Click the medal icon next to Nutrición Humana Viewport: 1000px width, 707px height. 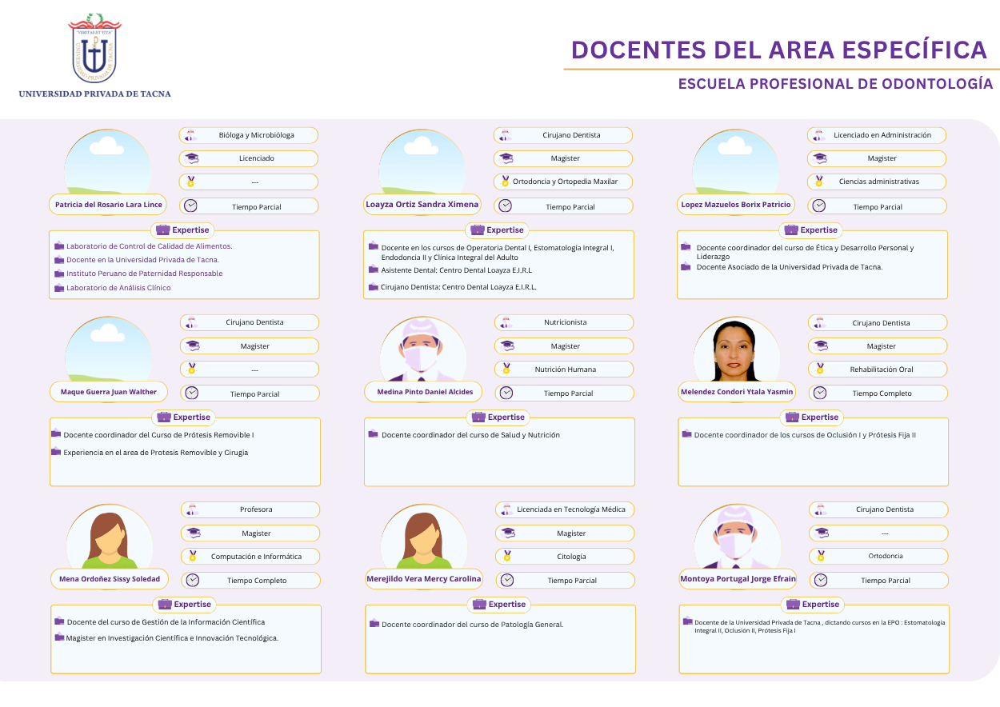pos(506,369)
